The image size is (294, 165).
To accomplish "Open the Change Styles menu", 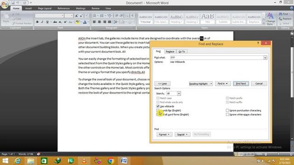I will click(x=271, y=19).
